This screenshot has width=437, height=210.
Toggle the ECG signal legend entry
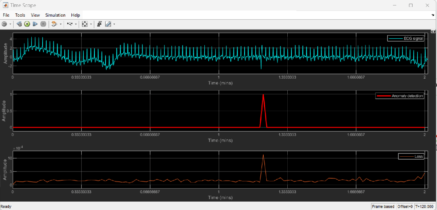[x=405, y=38]
